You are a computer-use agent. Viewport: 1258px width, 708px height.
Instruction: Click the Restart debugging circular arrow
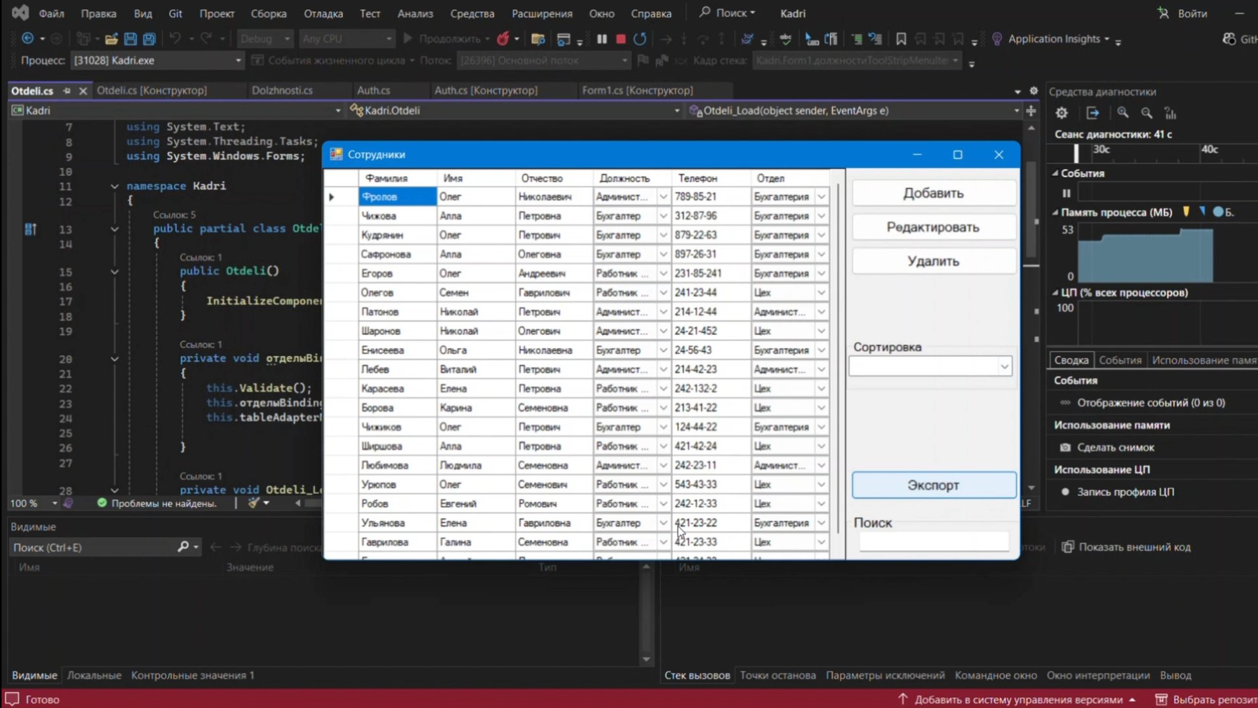640,39
